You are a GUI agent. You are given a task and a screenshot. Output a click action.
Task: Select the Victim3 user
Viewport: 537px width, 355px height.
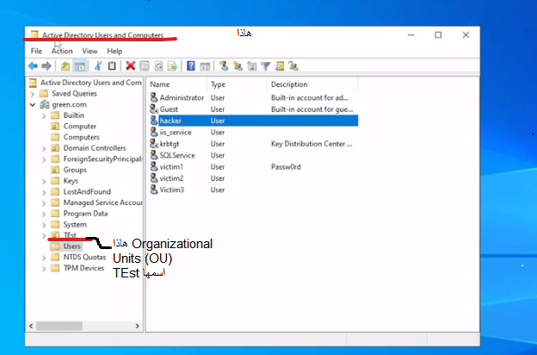(x=253, y=190)
